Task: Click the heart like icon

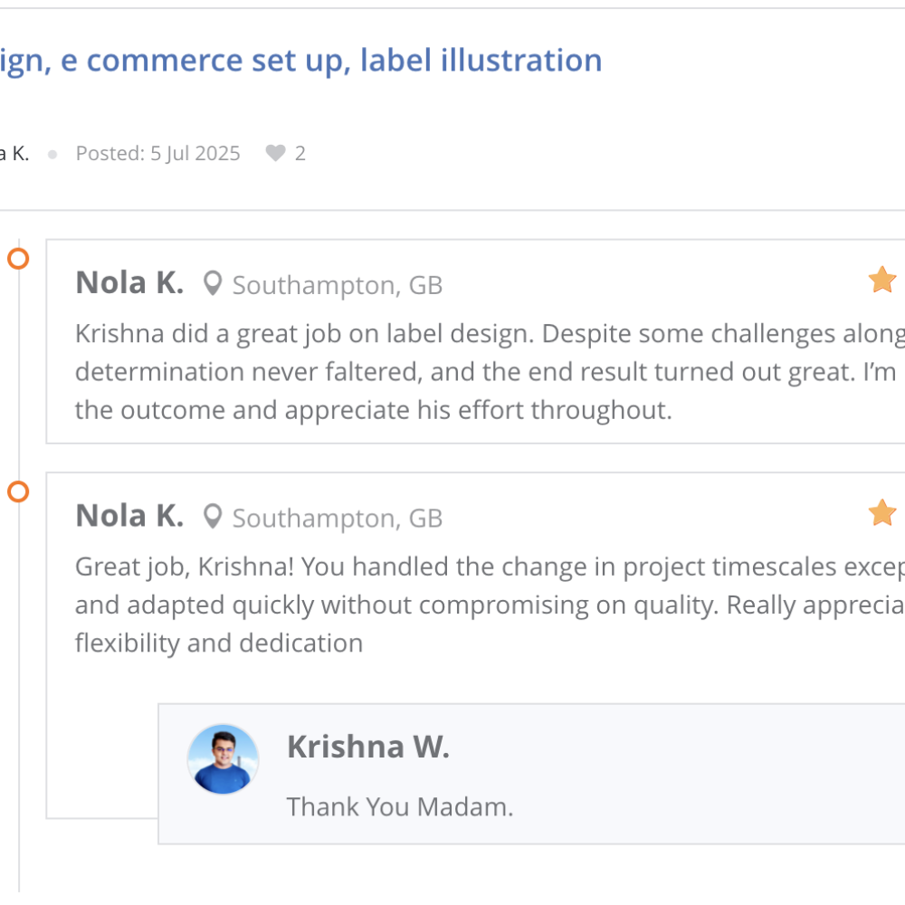Action: (275, 154)
